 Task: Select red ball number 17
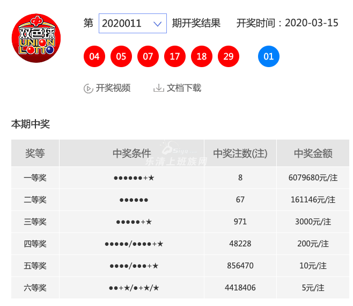coord(175,56)
